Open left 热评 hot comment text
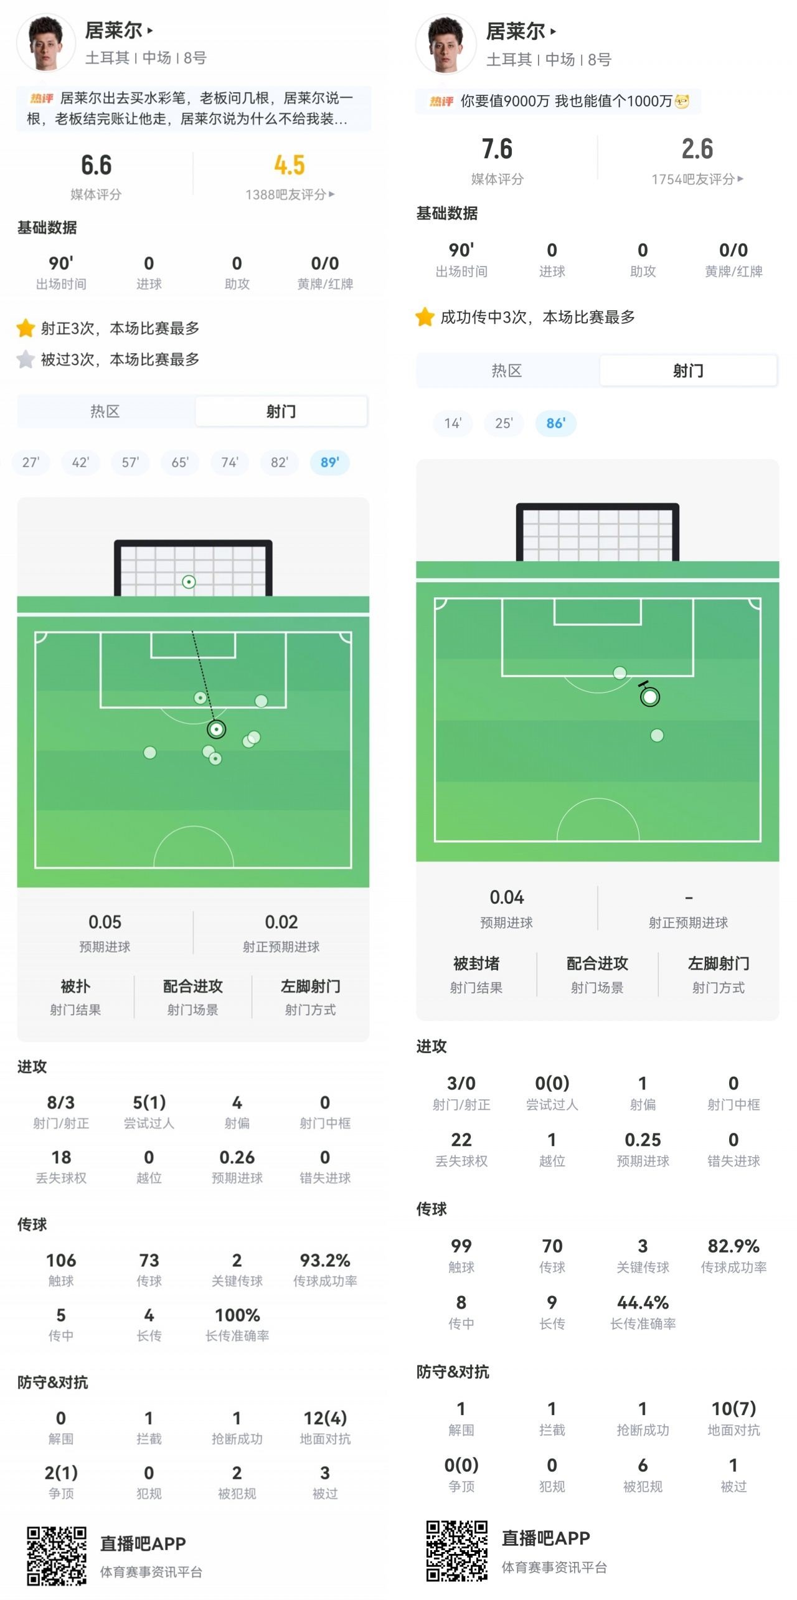The width and height of the screenshot is (797, 1600). pyautogui.click(x=194, y=108)
